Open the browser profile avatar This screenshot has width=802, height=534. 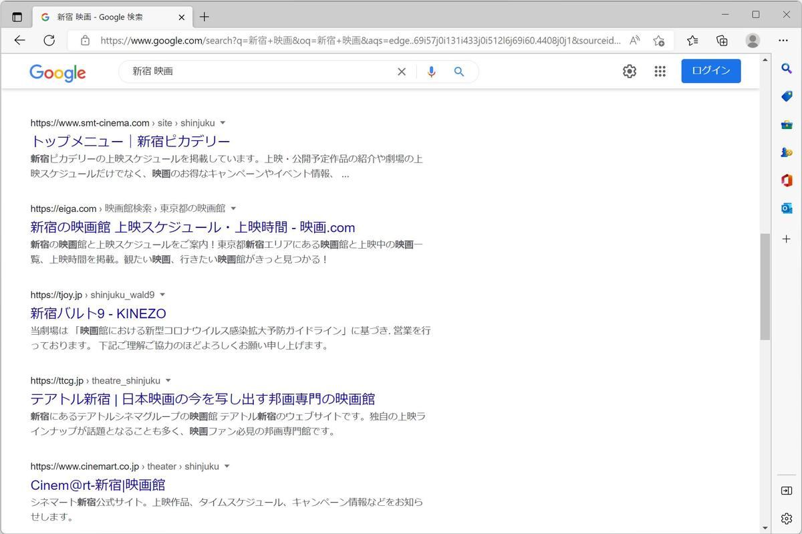click(x=753, y=41)
